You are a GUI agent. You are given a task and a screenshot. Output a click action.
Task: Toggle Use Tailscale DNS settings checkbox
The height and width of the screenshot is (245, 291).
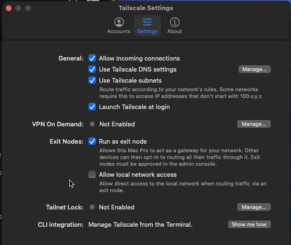point(92,69)
